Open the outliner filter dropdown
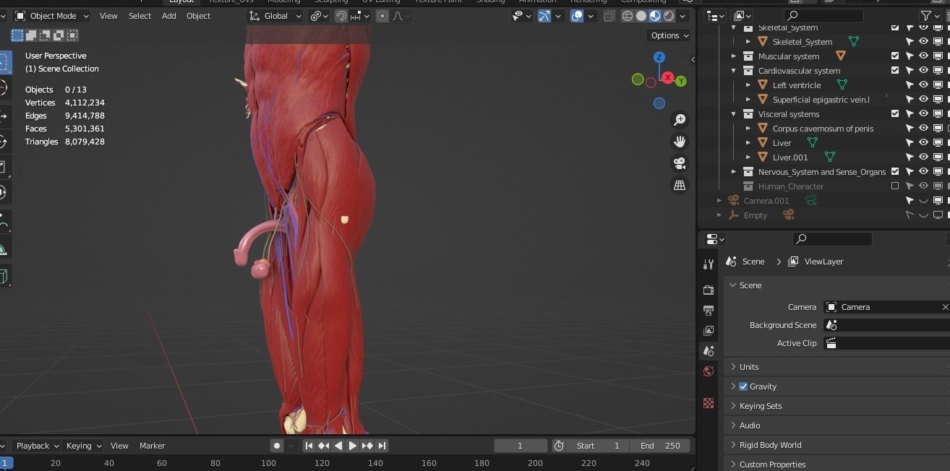Screen dimensions: 950x471 pyautogui.click(x=930, y=15)
